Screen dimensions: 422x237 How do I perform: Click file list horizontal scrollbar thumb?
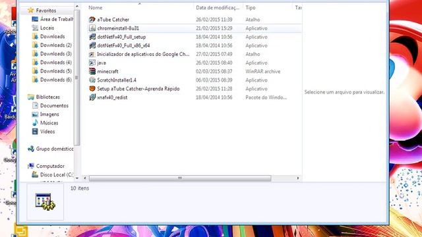coord(180,178)
